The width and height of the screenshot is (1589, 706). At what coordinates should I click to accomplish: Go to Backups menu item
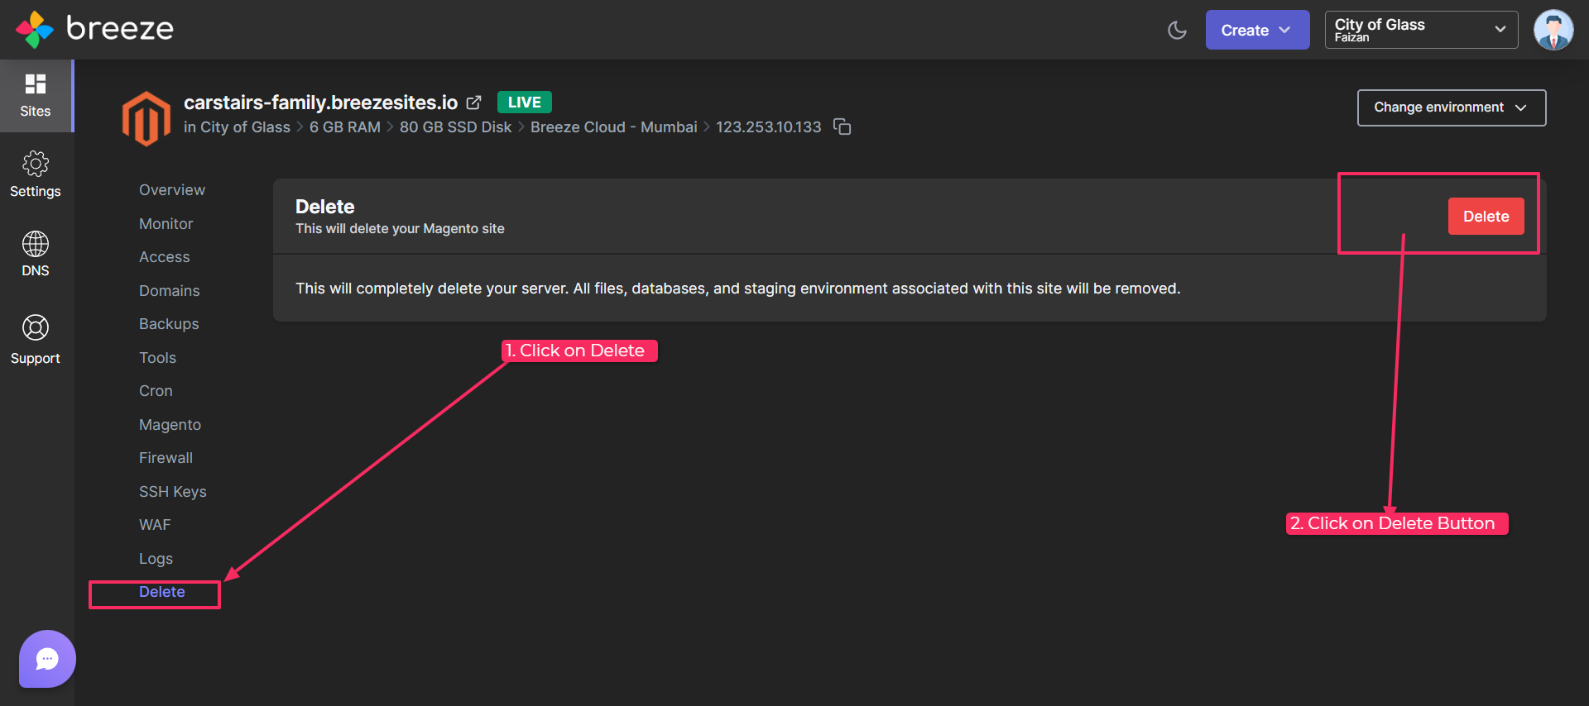(x=169, y=324)
